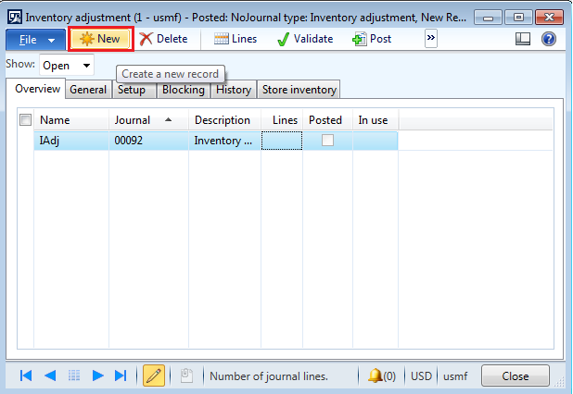
Task: Go to next record arrow
Action: point(97,376)
